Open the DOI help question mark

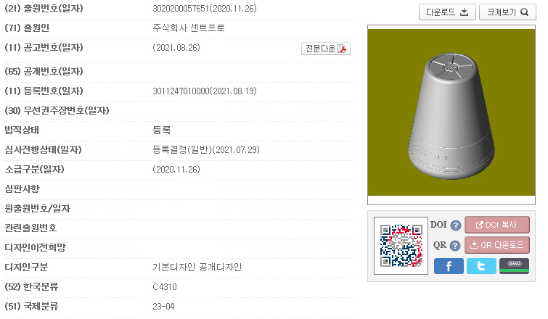(x=455, y=225)
